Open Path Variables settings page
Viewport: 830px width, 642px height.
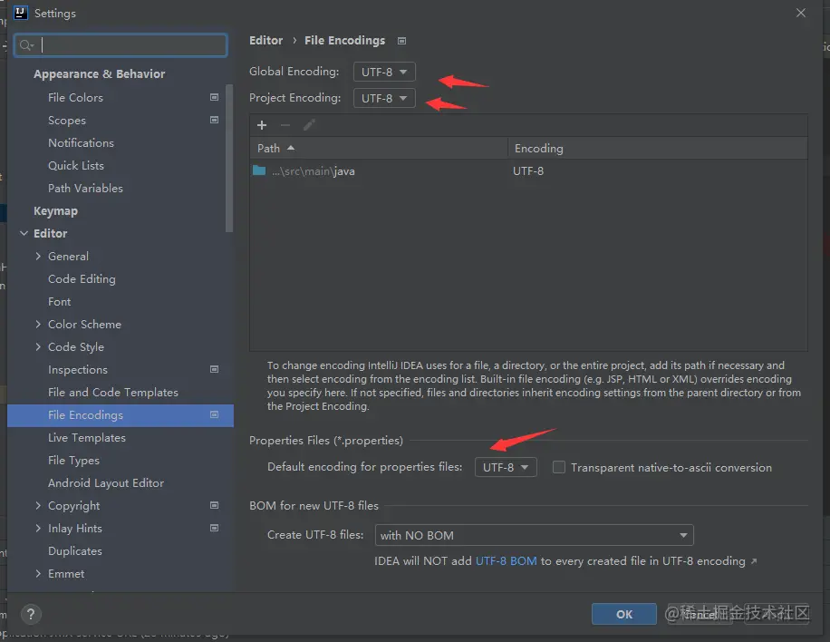pyautogui.click(x=85, y=188)
